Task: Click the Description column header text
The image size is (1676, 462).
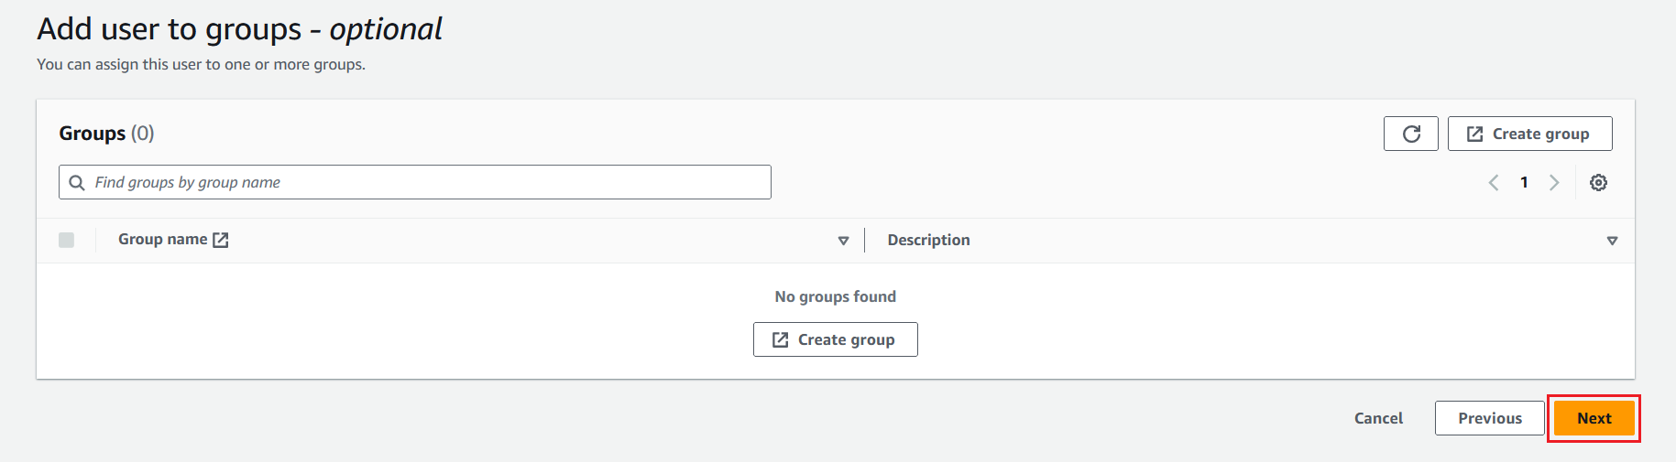Action: click(928, 240)
